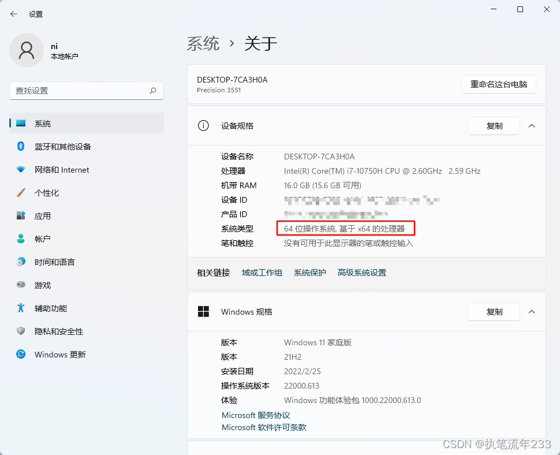打开“时间和语言”图标
The height and width of the screenshot is (455, 560).
[21, 262]
